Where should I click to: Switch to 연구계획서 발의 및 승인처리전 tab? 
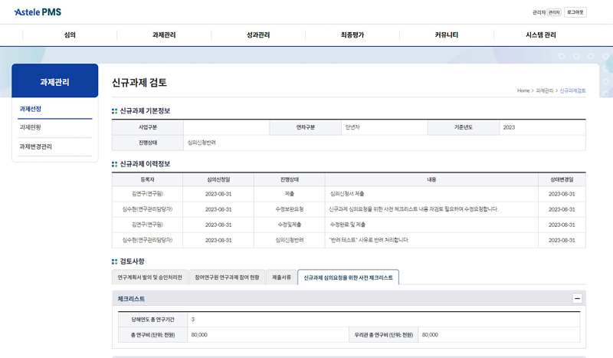pos(149,278)
